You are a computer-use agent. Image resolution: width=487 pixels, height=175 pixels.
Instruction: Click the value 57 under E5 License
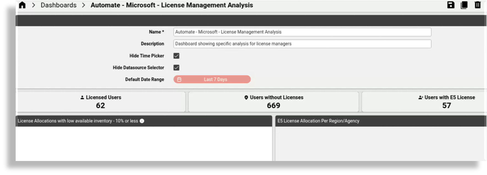pyautogui.click(x=446, y=105)
